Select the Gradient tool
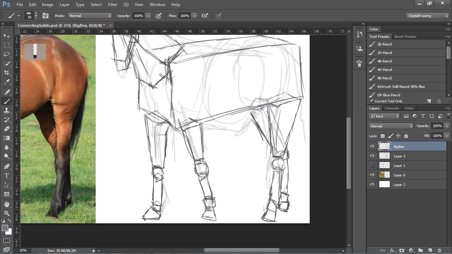 (7, 138)
